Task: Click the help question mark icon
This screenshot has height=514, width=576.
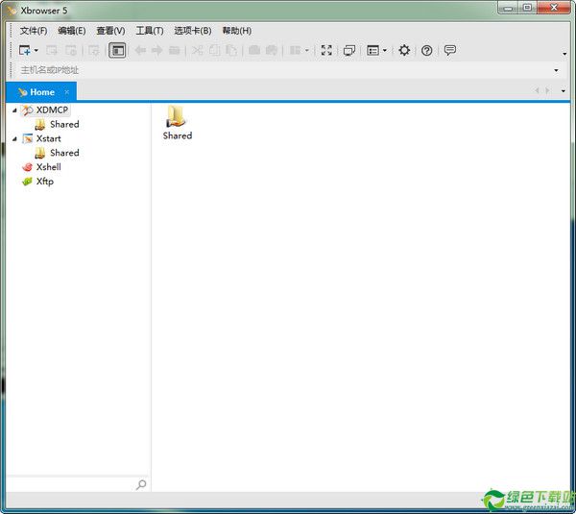Action: click(x=426, y=50)
